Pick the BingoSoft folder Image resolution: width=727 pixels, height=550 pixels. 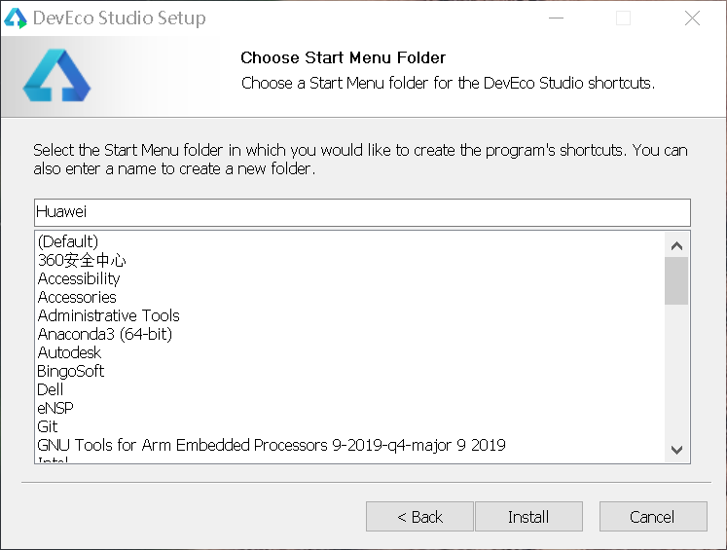point(71,371)
